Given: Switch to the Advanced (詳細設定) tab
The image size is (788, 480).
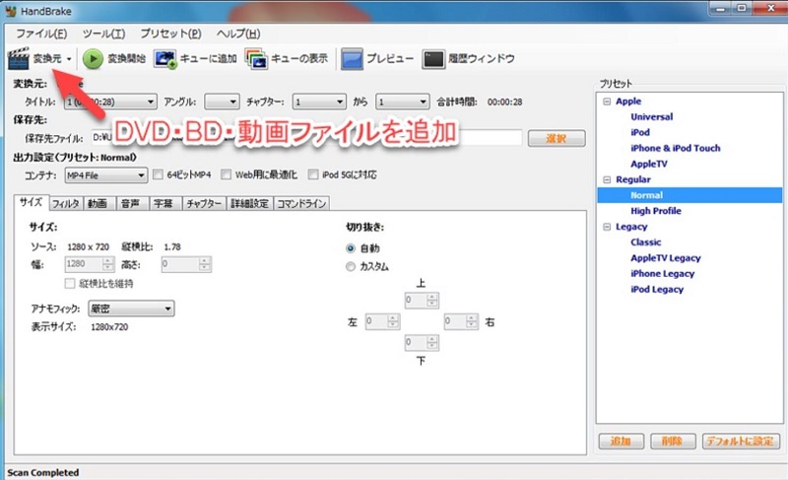Looking at the screenshot, I should [249, 204].
